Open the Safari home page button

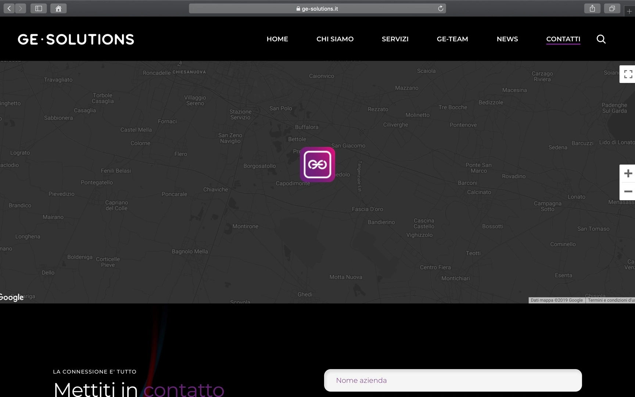[58, 8]
